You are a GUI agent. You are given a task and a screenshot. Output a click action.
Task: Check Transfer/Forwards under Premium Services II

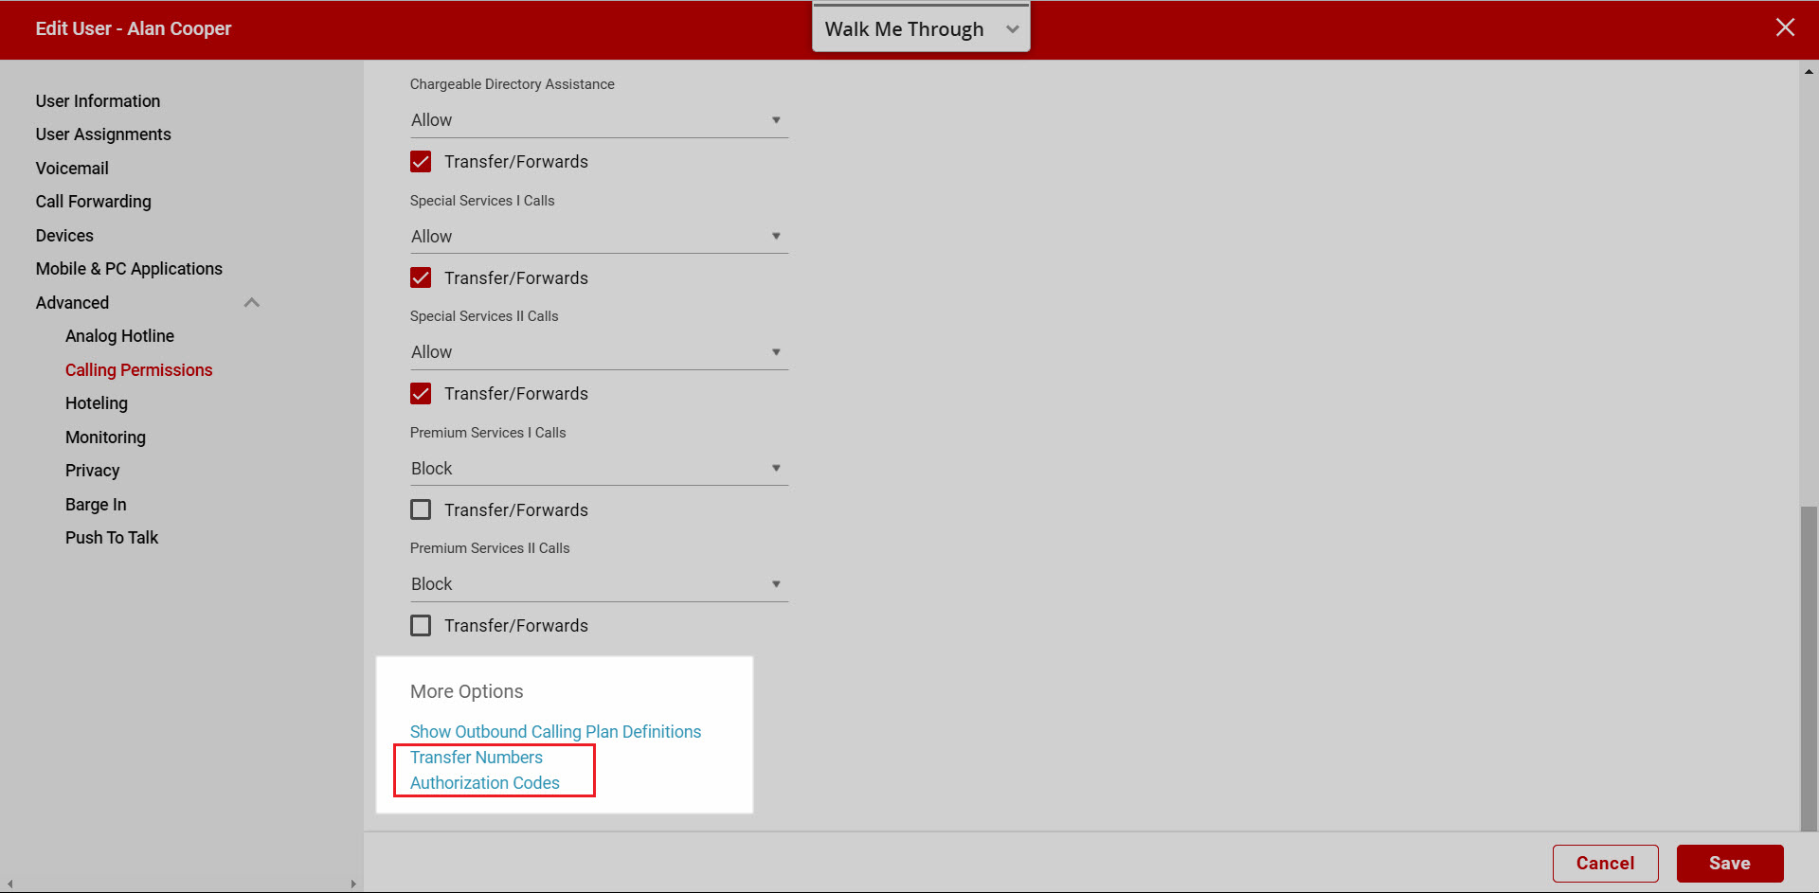coord(421,626)
